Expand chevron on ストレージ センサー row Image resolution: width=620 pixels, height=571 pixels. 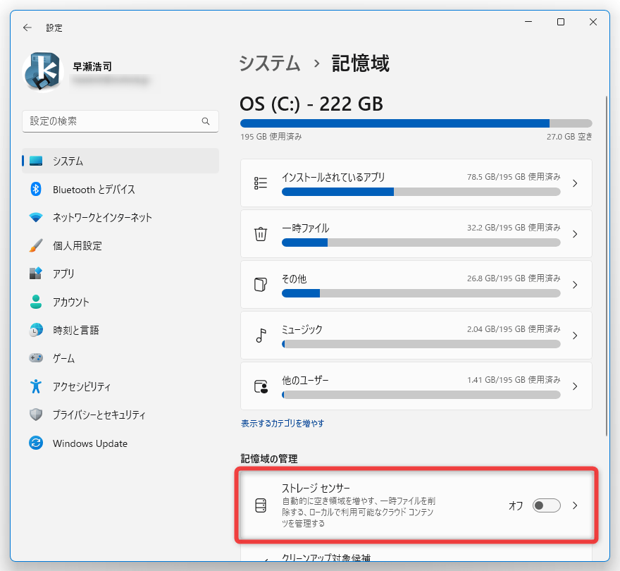pos(575,505)
